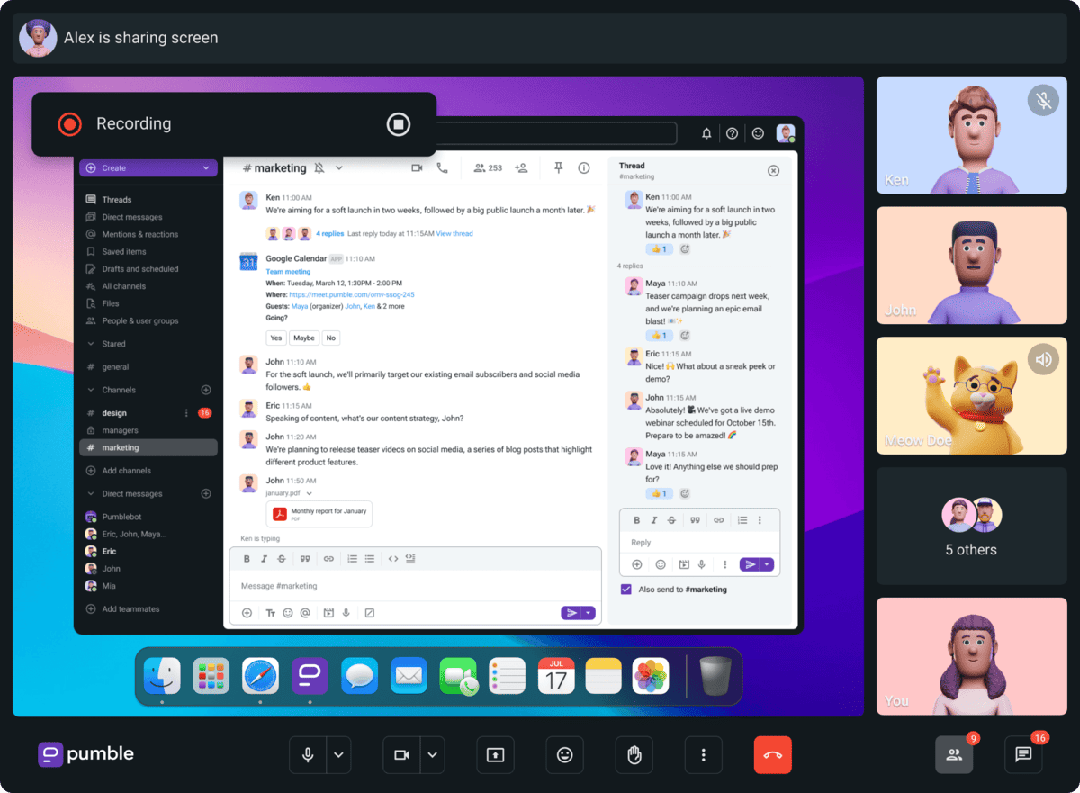Image resolution: width=1080 pixels, height=793 pixels.
Task: Open the participants list icon
Action: [x=954, y=755]
